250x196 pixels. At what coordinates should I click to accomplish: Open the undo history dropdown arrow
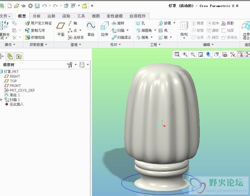pos(50,6)
